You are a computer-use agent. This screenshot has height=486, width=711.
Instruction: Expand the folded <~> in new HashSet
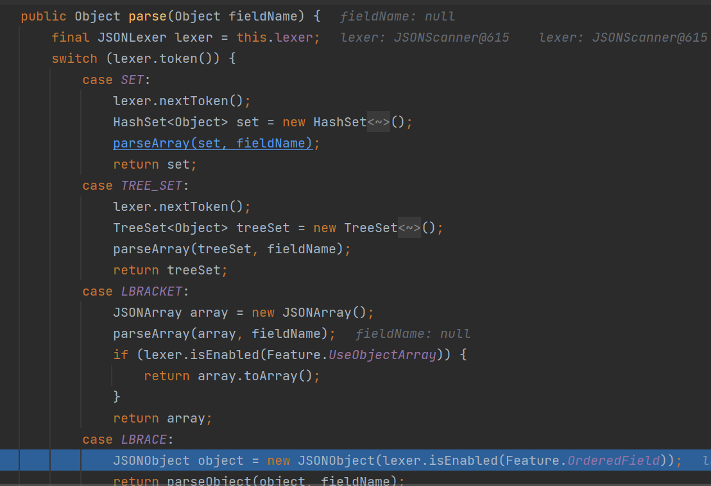379,122
